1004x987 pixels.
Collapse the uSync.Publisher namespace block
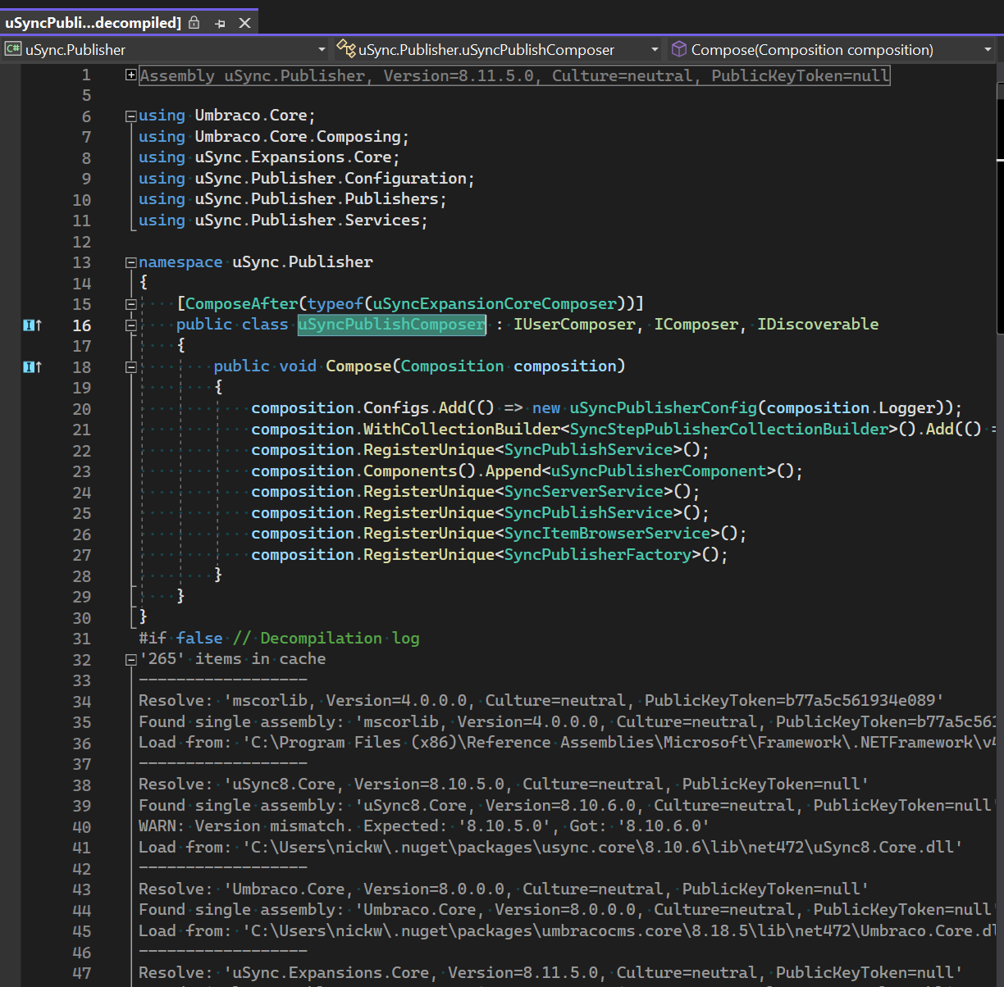click(x=130, y=262)
